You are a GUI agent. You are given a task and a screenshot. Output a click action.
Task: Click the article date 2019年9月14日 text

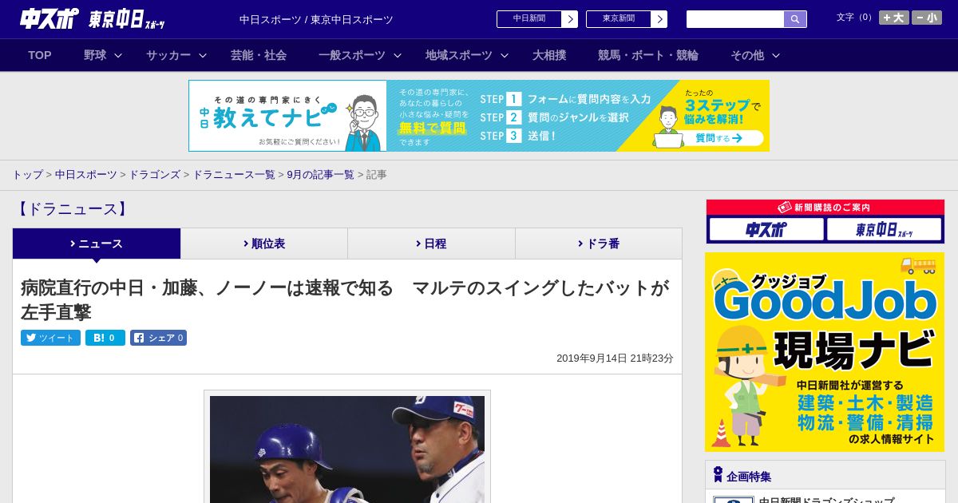click(615, 358)
